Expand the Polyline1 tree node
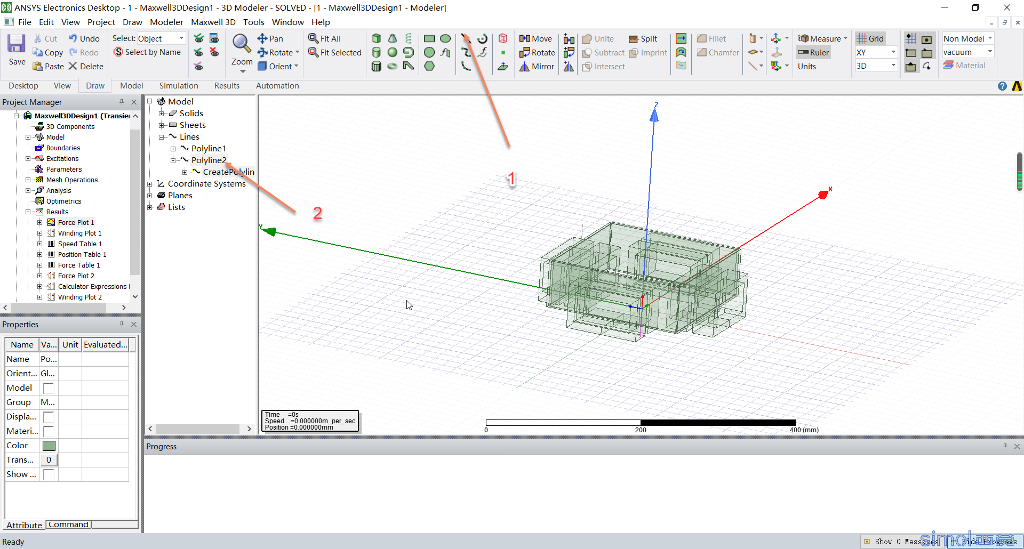The width and height of the screenshot is (1024, 549). 173,148
